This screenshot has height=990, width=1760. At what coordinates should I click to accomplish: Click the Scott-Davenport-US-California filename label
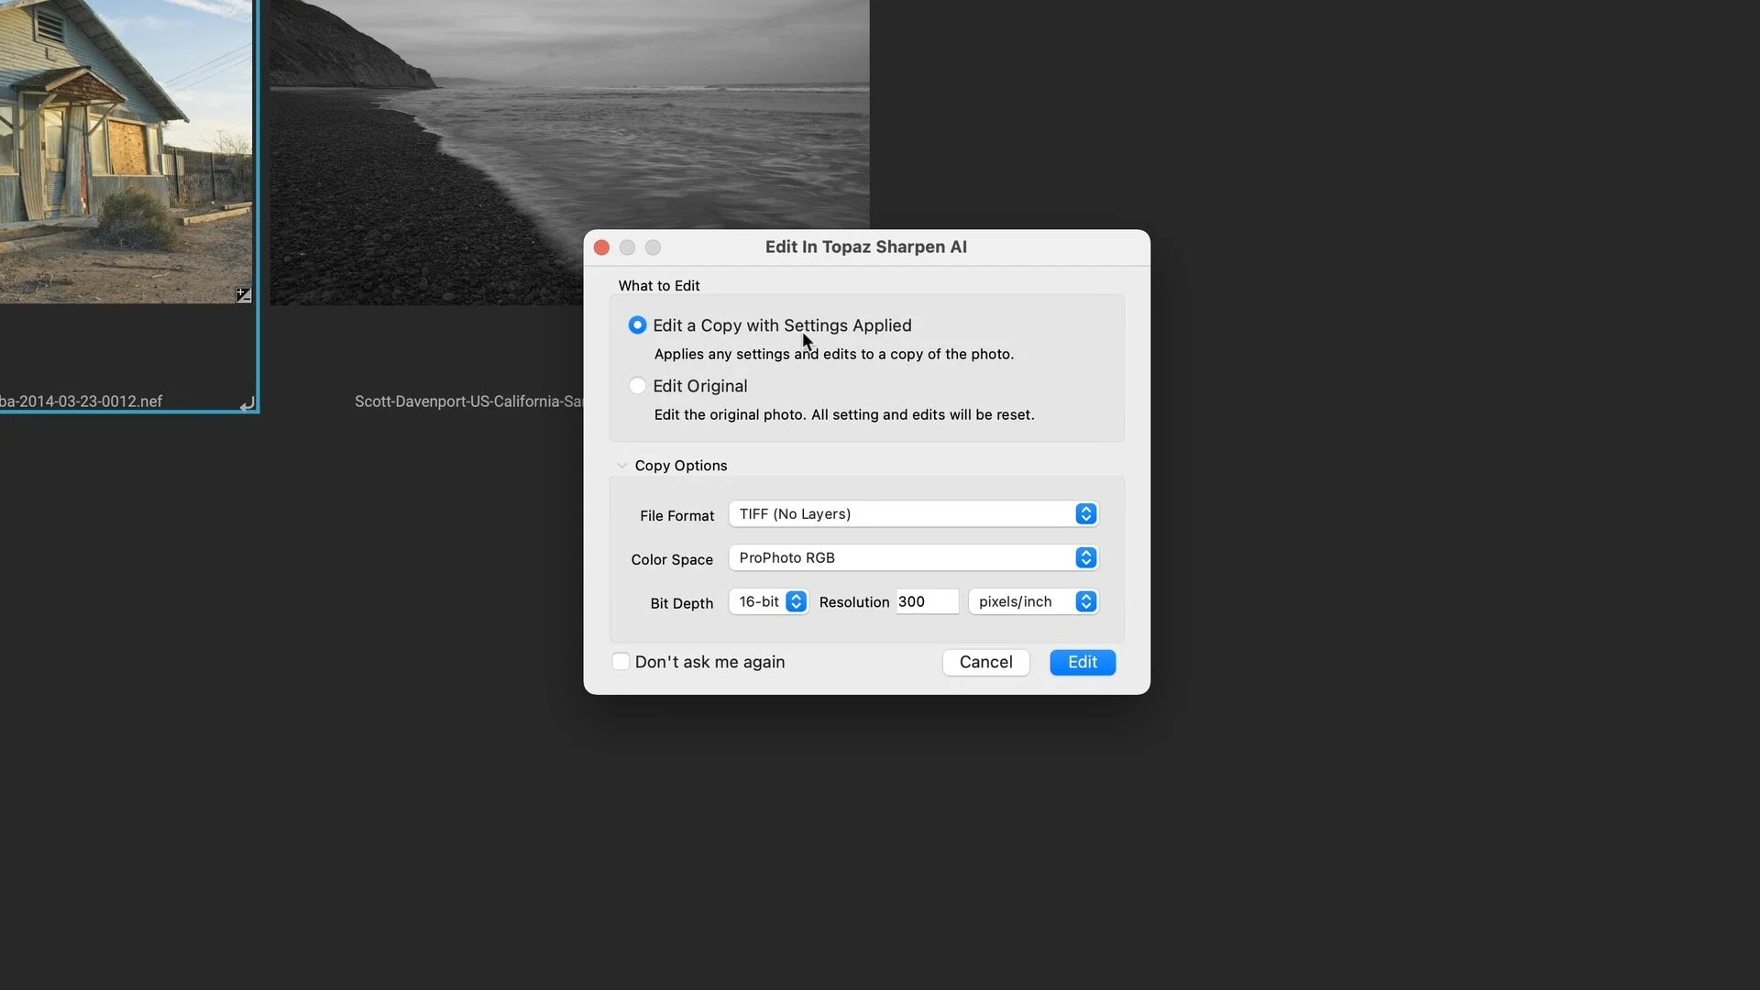[467, 401]
